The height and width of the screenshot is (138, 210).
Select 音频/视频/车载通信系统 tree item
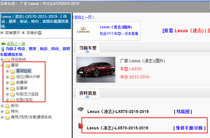tap(31, 117)
